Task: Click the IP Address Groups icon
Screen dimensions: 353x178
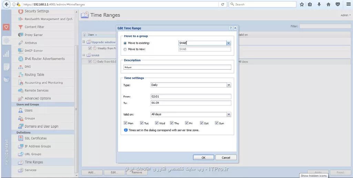Action: coord(21,146)
